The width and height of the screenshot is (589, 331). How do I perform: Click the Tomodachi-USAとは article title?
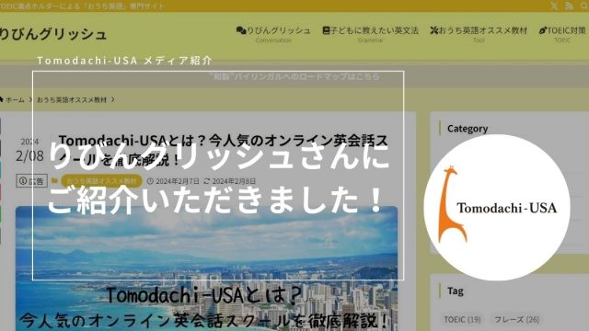point(223,150)
